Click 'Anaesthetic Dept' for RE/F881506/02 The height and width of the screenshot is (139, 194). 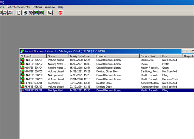150,87
